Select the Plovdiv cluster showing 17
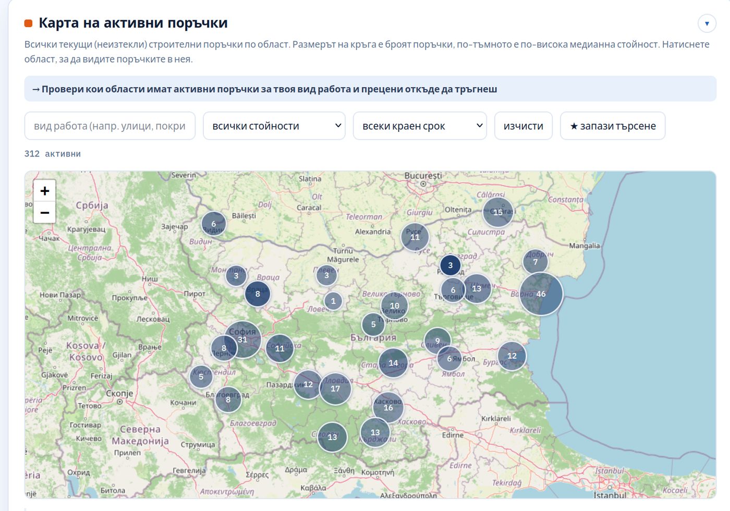Screen dimensions: 730x511 point(335,388)
